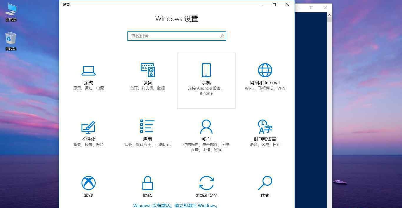Click the 查找设置 search field
The height and width of the screenshot is (208, 402).
click(x=177, y=36)
